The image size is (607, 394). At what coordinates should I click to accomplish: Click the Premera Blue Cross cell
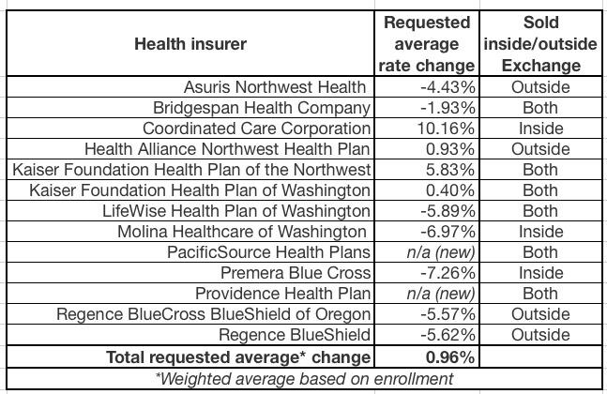point(296,273)
